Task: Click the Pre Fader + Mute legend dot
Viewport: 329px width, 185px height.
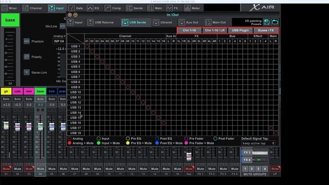Action: click(x=186, y=143)
